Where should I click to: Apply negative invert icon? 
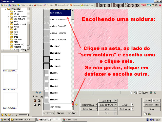[39, 105]
